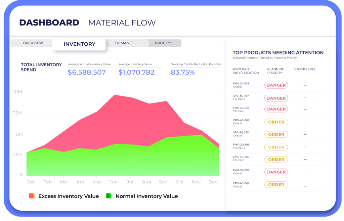Select the Excess Inventory Value red legend swatch
The image size is (344, 221).
(x=31, y=196)
